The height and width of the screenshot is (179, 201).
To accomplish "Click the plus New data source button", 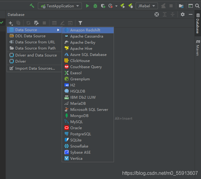I will 11,23.
